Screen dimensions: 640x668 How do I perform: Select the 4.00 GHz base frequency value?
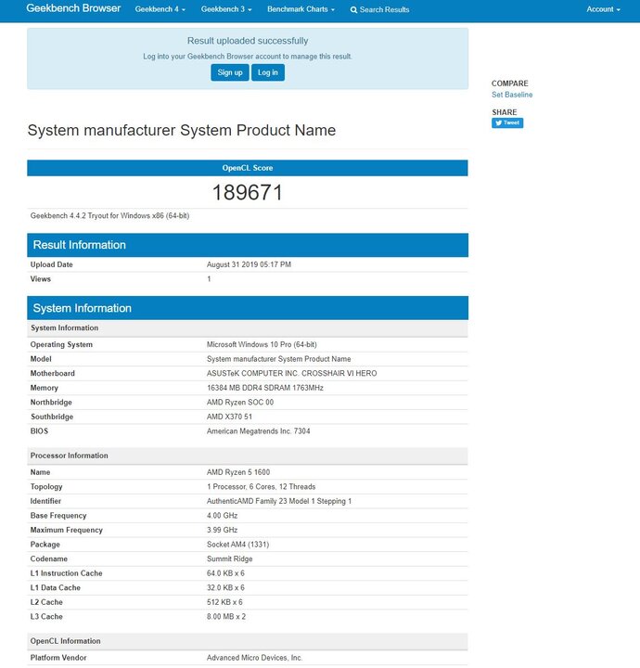pos(222,516)
